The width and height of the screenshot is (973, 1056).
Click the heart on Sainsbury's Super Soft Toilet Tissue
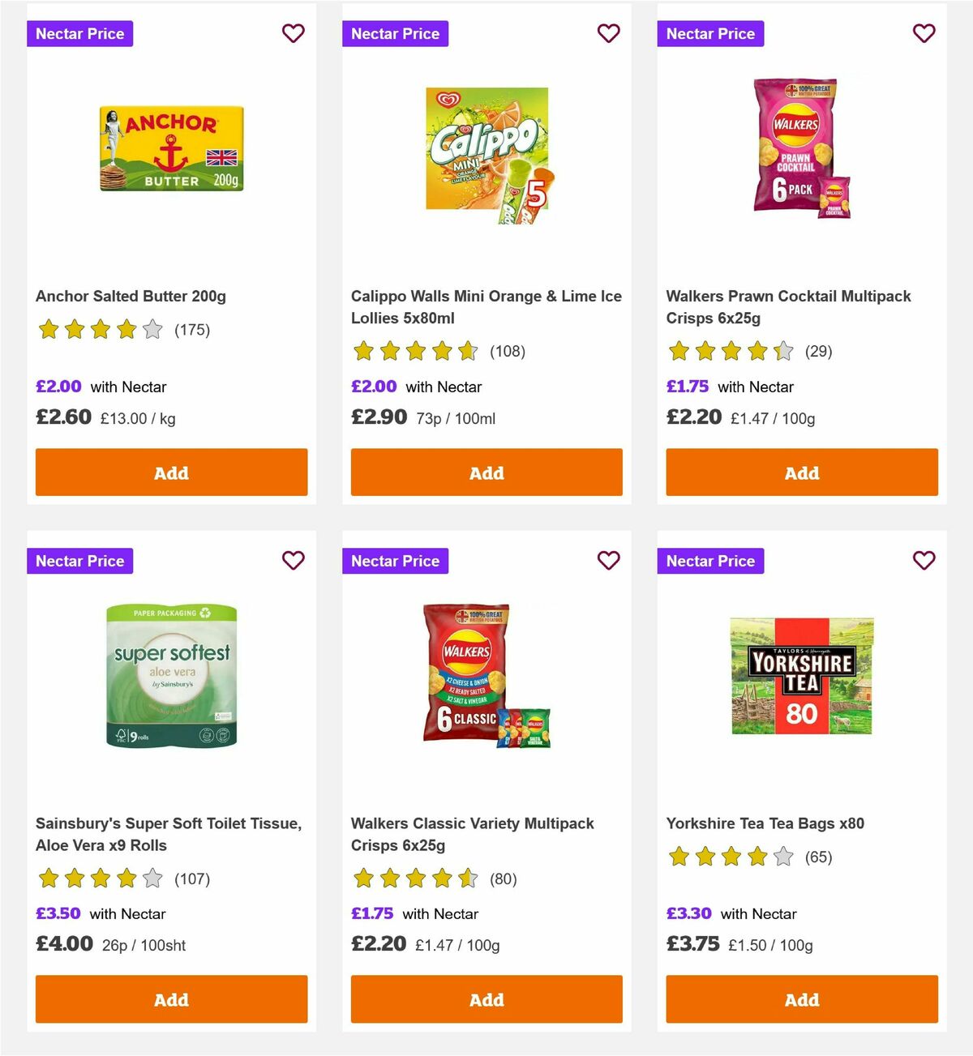click(x=293, y=560)
